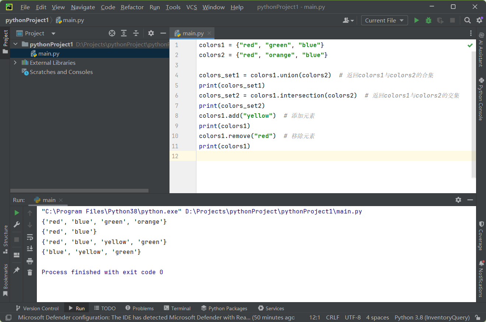Screen dimensions: 486x322
Task: Hide the Project tool window
Action: click(163, 33)
